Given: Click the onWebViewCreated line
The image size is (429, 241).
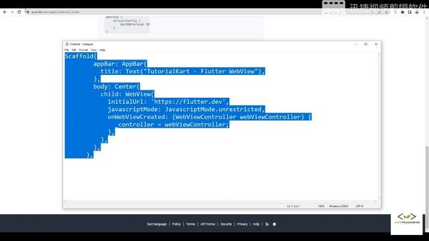Looking at the screenshot, I should pyautogui.click(x=209, y=117).
